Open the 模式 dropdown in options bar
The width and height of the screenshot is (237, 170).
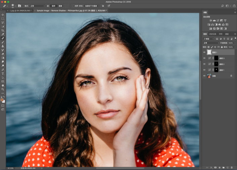(x=37, y=6)
